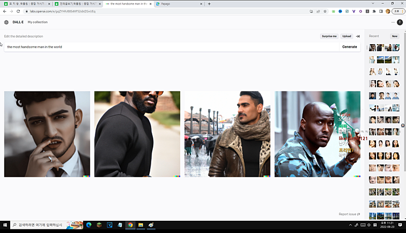Image resolution: width=406 pixels, height=233 pixels.
Task: Launch Minecraft from the taskbar
Action: pos(99,224)
